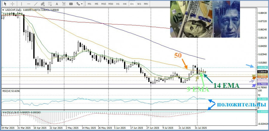The height and width of the screenshot is (131, 269).
Task: Click the 0.87320 price scale value
Action: 263,21
